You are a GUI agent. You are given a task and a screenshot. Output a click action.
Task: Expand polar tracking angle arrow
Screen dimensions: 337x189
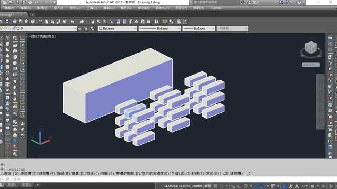point(251,186)
